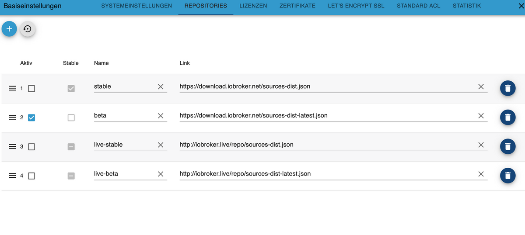Open the Systemeinstellungen tab

(136, 6)
